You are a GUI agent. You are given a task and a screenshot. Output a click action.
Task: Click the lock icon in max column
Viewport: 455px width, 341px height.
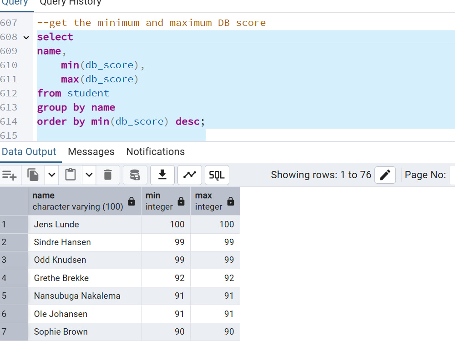pyautogui.click(x=231, y=201)
